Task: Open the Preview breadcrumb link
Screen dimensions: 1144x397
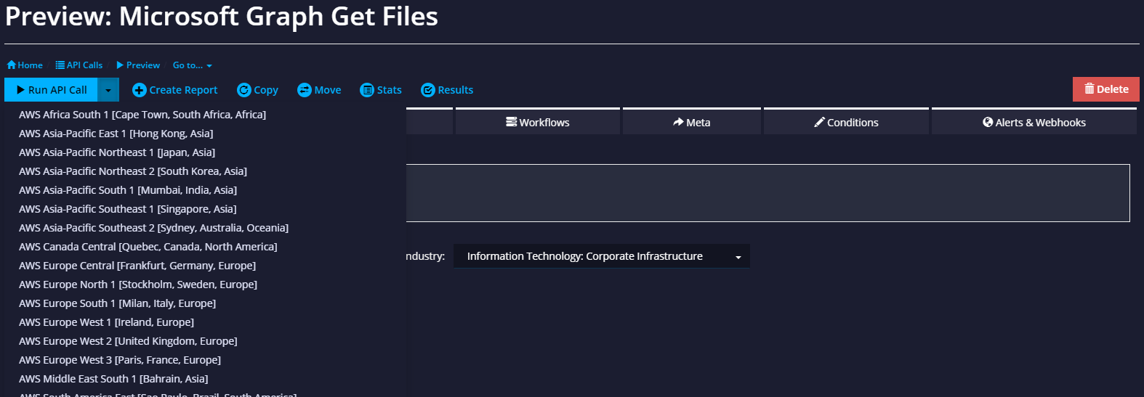Action: tap(138, 65)
